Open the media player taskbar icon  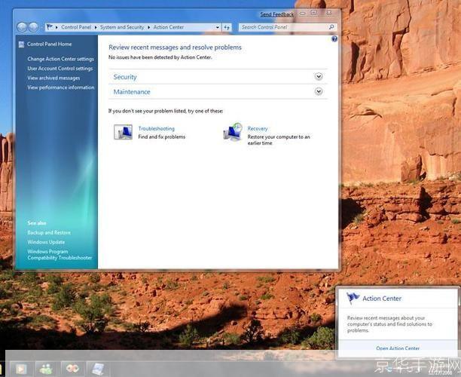pyautogui.click(x=21, y=369)
